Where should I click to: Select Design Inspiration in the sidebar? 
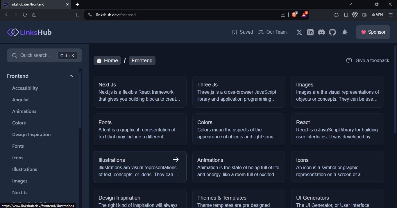[31, 134]
